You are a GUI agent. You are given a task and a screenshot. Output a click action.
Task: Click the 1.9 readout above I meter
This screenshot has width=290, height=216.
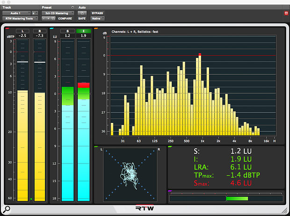click(83, 36)
